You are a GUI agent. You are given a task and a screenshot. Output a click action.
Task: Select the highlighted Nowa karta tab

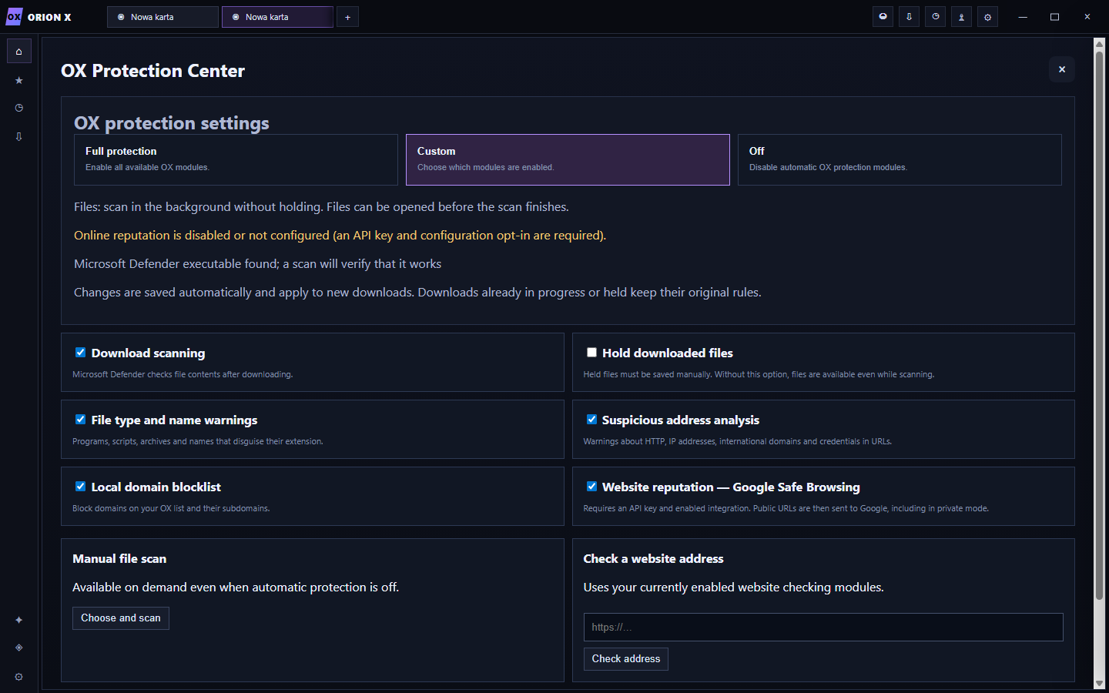tap(277, 17)
